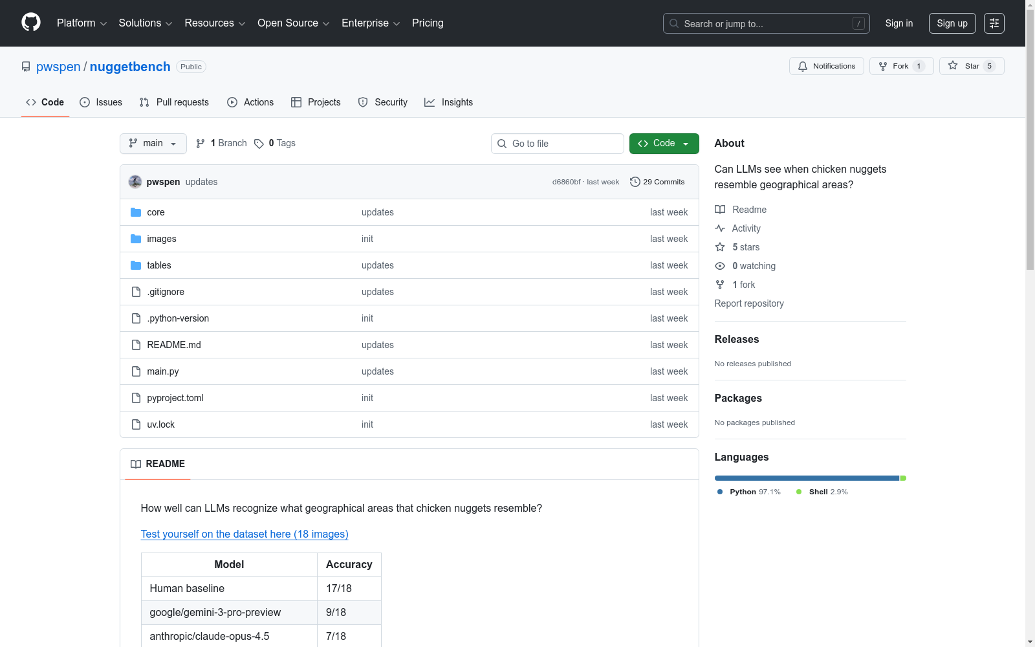Open the 'updates' commit message for core
This screenshot has height=647, width=1035.
click(378, 212)
